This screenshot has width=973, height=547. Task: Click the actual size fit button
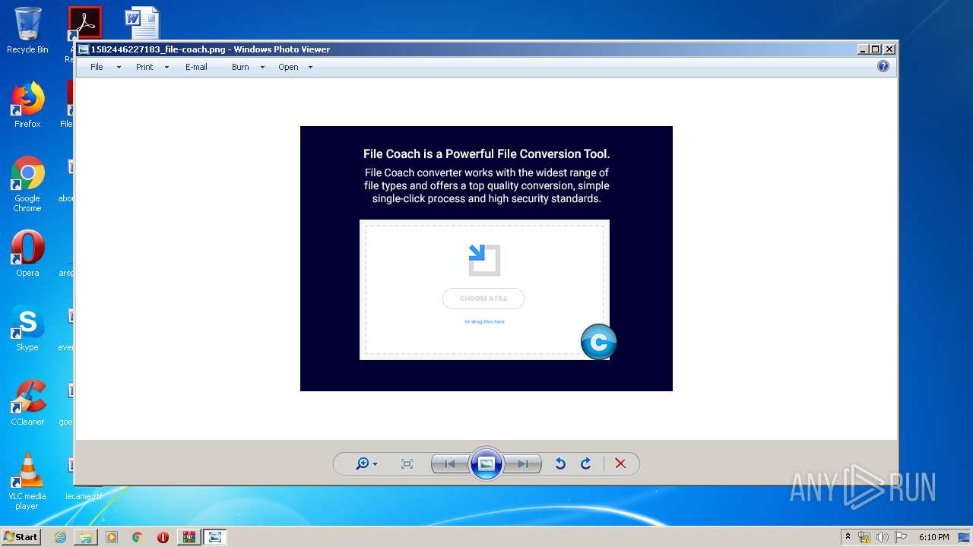(407, 463)
